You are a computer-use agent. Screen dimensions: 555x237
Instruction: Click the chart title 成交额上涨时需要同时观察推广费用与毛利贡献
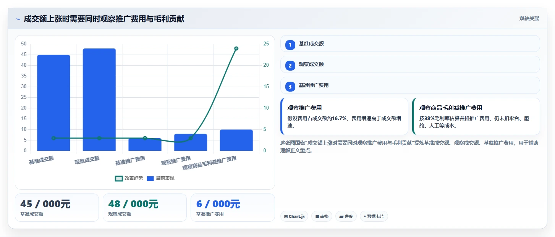pyautogui.click(x=104, y=19)
